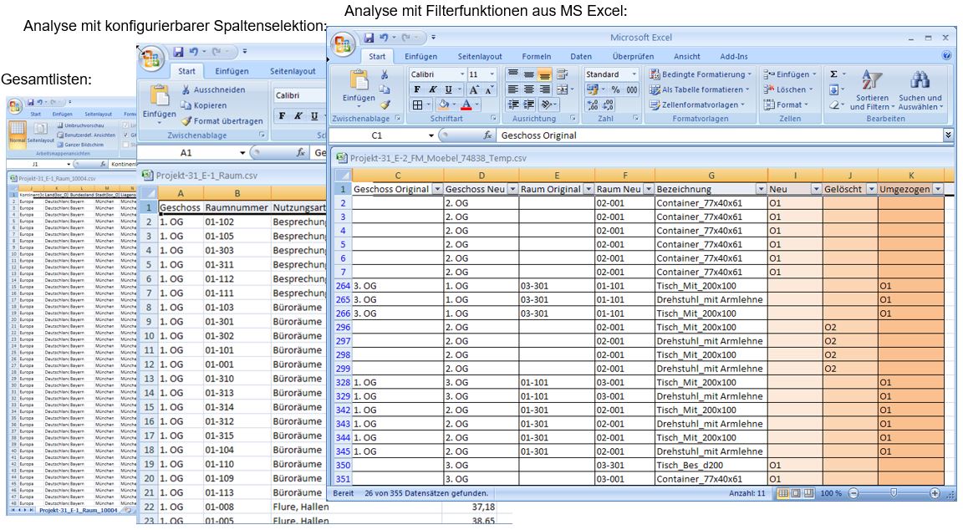Open the font size 11 dropdown
Image resolution: width=963 pixels, height=530 pixels.
point(492,74)
